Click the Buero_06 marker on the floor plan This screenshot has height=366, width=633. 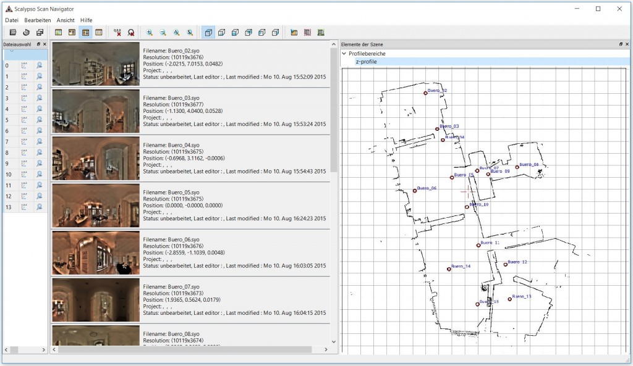click(x=415, y=191)
